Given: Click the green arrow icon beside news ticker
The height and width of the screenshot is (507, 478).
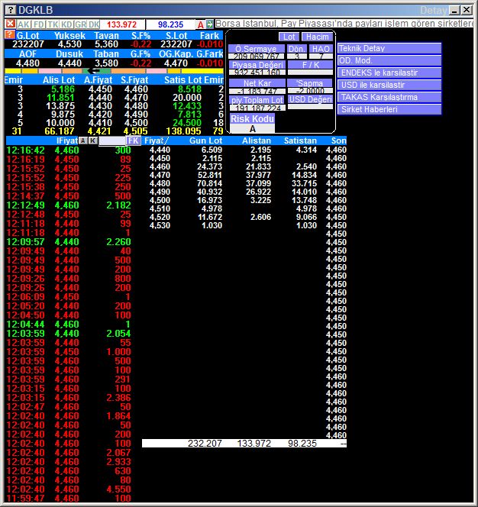Looking at the screenshot, I should click(209, 24).
